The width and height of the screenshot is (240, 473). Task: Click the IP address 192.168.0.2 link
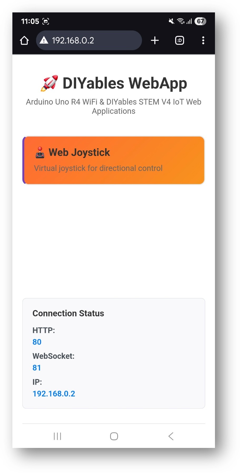53,393
